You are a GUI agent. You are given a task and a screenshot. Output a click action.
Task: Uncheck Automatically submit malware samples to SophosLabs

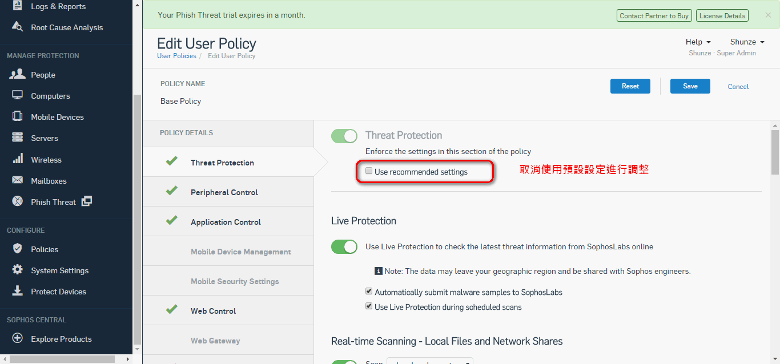(x=369, y=291)
